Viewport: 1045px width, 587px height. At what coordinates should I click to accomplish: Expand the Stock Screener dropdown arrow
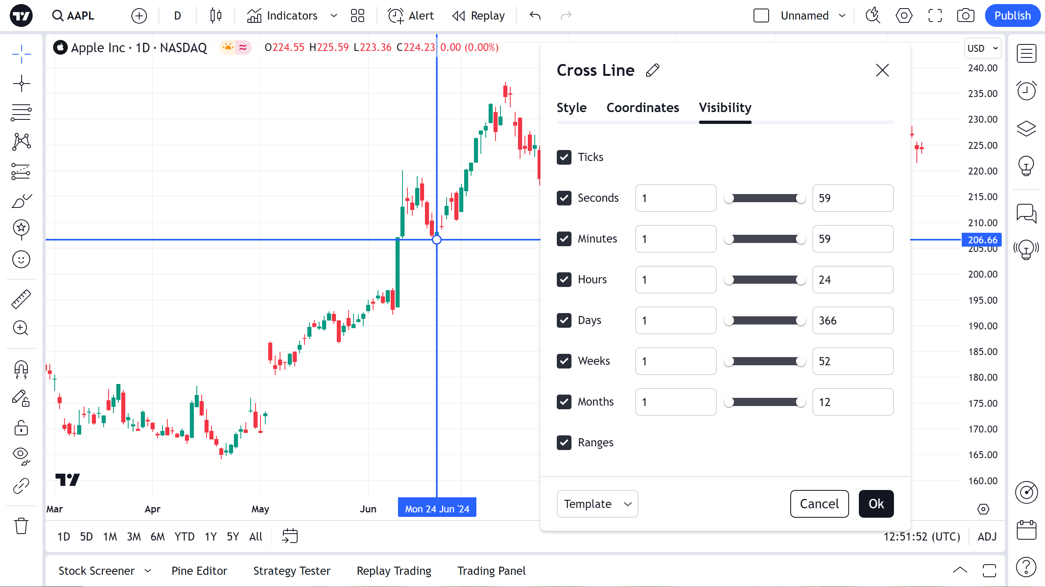[x=148, y=571]
